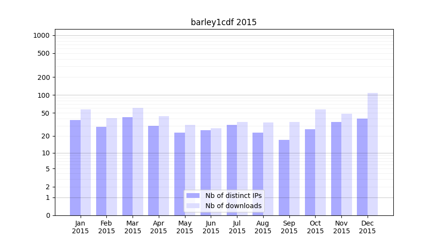Select the 'Nb of downloads' legend label

pos(233,206)
